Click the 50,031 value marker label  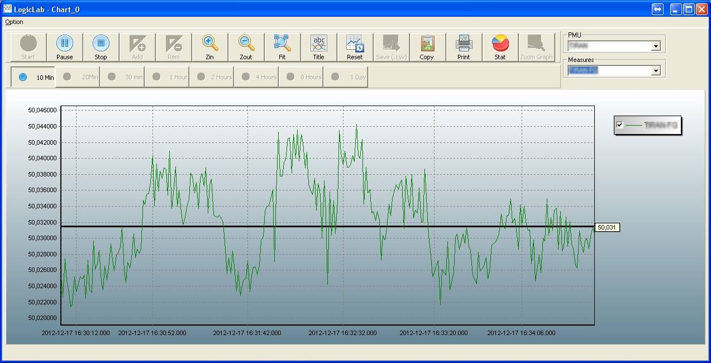(607, 227)
